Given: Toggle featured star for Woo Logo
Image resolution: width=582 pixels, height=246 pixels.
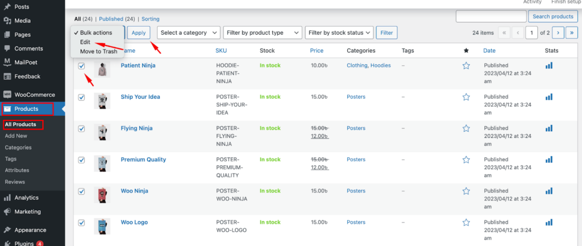Looking at the screenshot, I should (x=466, y=223).
